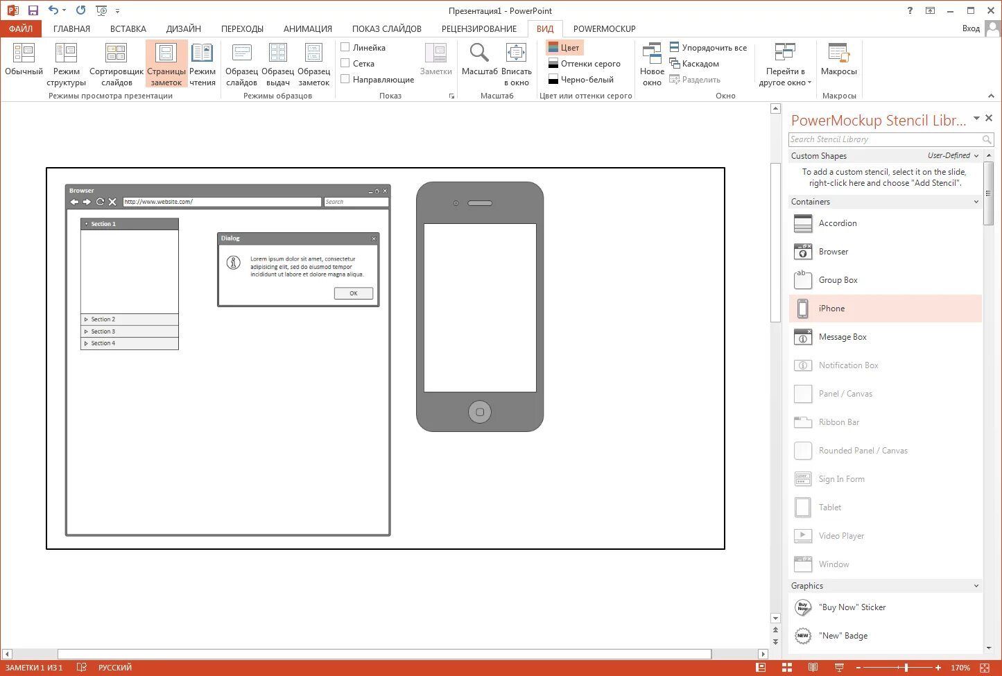1002x676 pixels.
Task: Open Switch Windows (Перейти в другое окно) dropdown
Action: [x=785, y=64]
